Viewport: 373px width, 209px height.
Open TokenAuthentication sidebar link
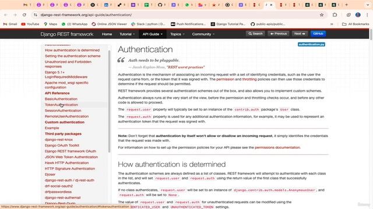click(x=61, y=105)
